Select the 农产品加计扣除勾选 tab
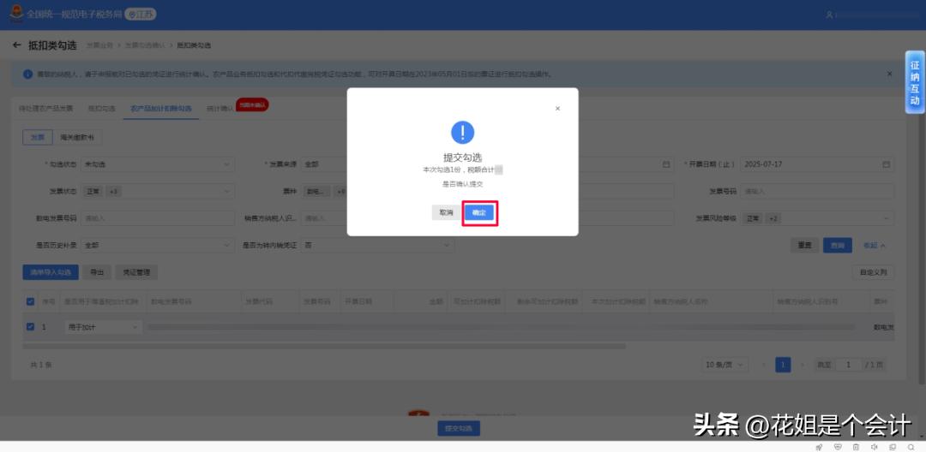Screen dimensions: 926x452 (x=161, y=109)
